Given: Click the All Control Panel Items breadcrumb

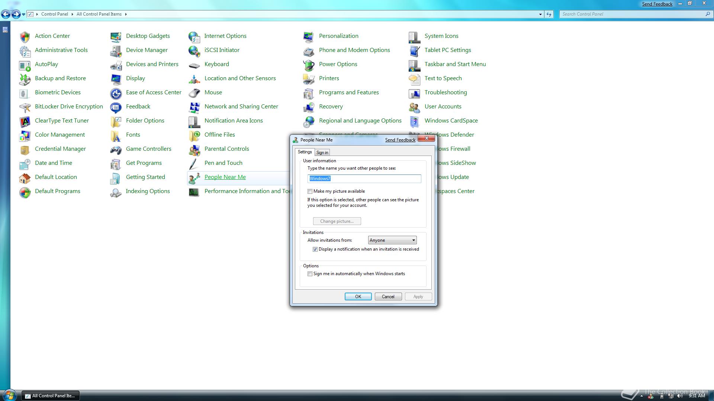Looking at the screenshot, I should (99, 14).
